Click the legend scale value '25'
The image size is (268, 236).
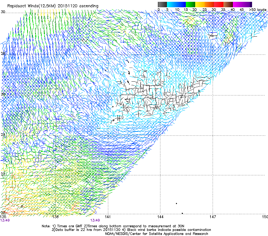[x=204, y=10]
